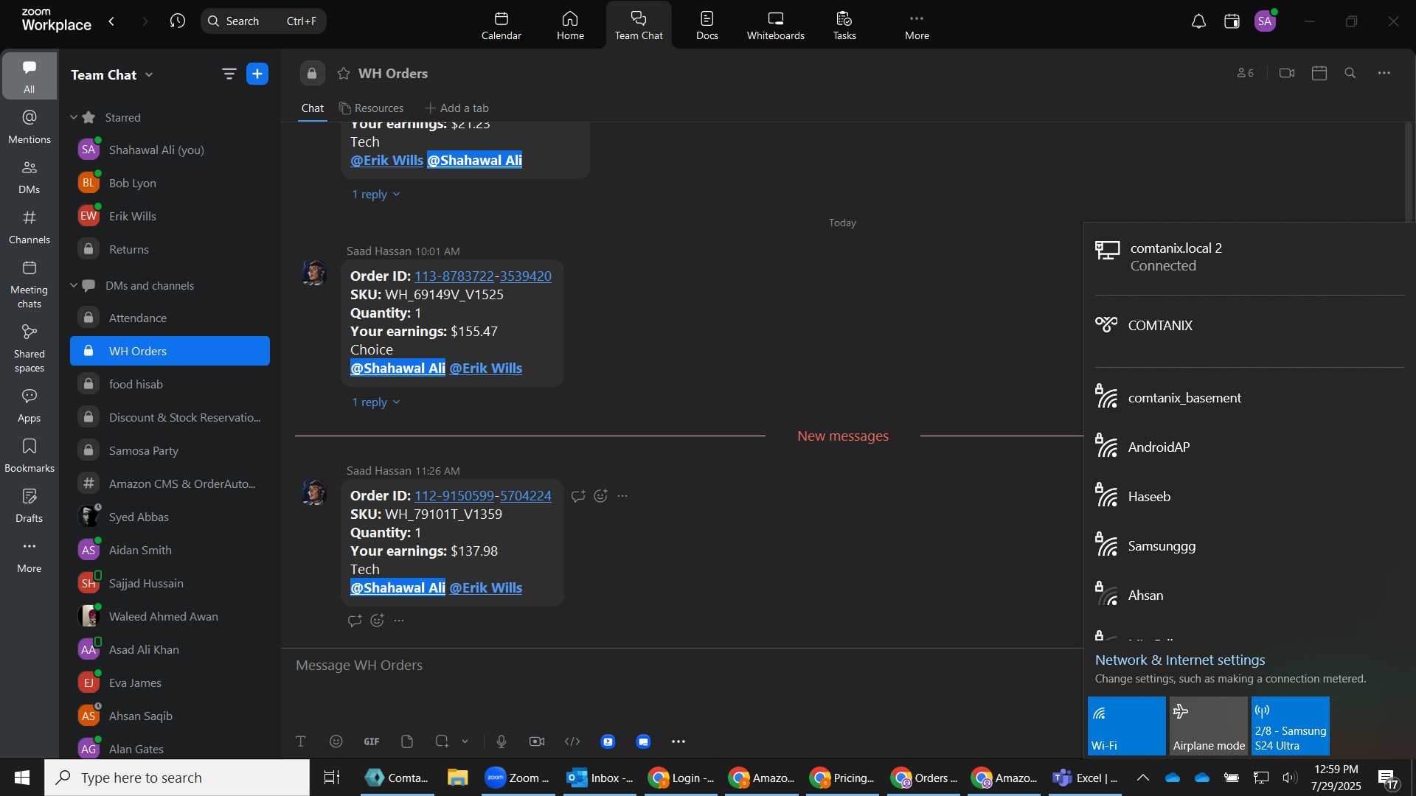Search within the WH Orders chat
Viewport: 1416px width, 796px height.
[1350, 73]
